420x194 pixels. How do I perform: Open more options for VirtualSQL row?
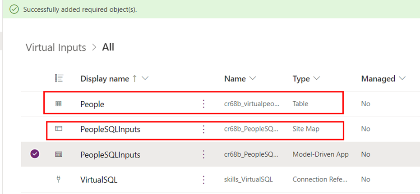(203, 180)
